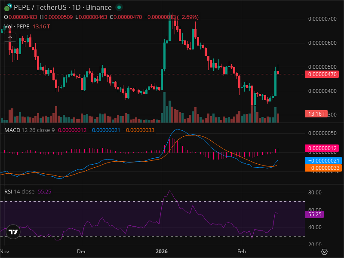Click the green market status dot
Screen dimensions: 344x258
tap(119, 7)
